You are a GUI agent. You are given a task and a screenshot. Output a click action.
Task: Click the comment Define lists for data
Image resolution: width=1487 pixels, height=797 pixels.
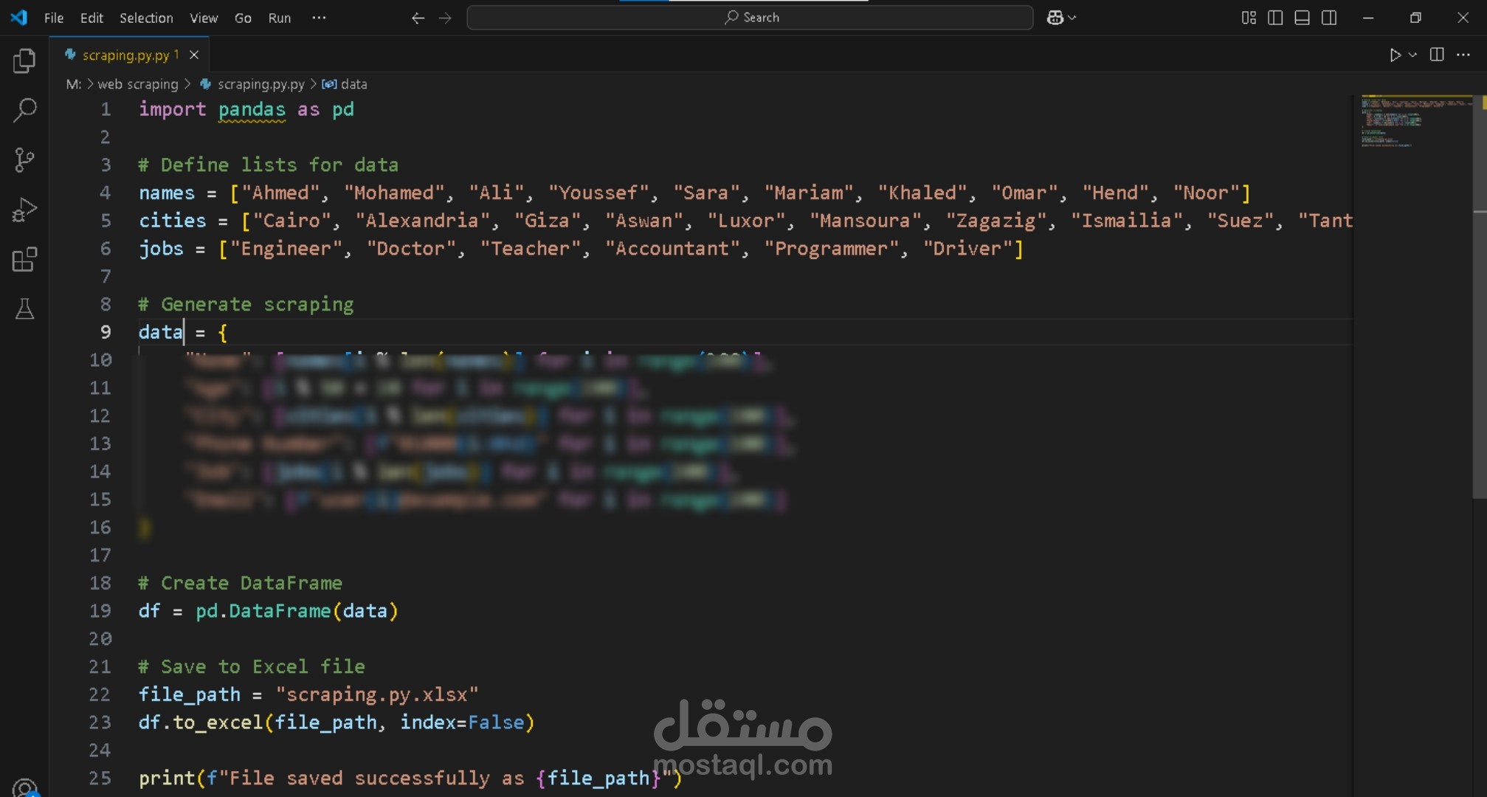pos(269,165)
